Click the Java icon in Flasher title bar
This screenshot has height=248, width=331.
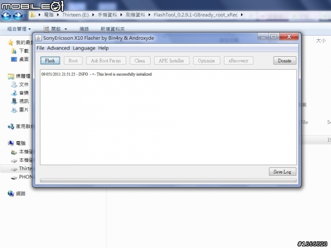[x=38, y=38]
